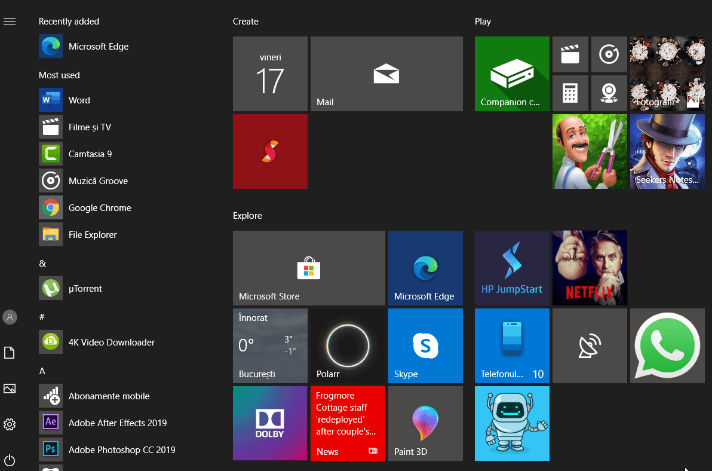Open the Skype tile

click(425, 345)
